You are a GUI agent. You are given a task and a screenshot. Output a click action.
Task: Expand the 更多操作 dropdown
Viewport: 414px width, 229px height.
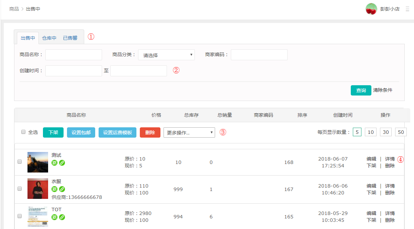click(x=189, y=132)
